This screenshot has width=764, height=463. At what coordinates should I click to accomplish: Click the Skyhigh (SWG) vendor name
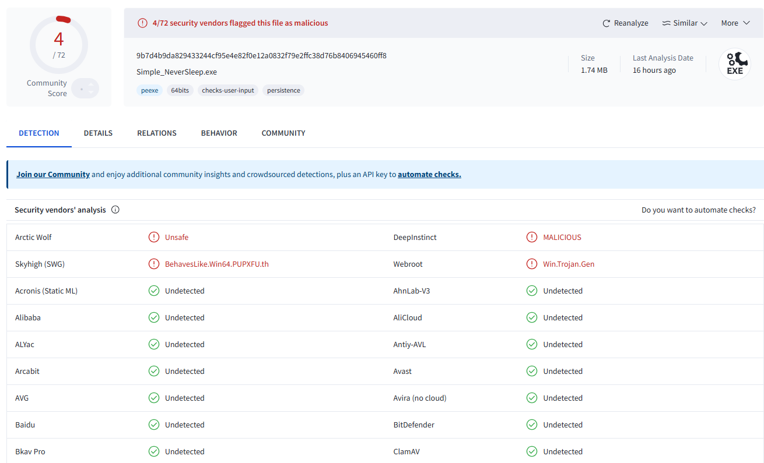[x=40, y=264]
